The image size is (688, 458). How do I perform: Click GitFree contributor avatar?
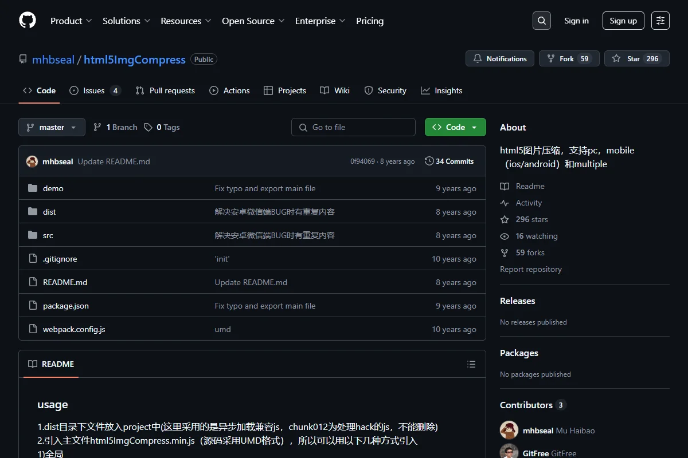click(x=509, y=452)
